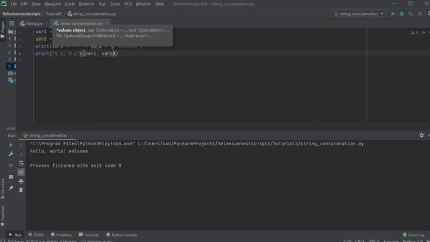
Task: Open the Refactor menu
Action: [87, 4]
